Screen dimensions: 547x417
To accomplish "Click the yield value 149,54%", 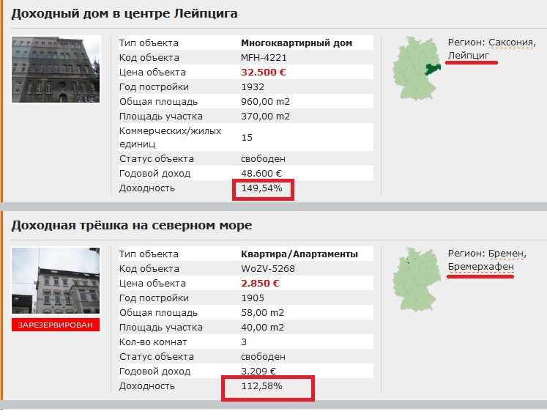I will [261, 189].
